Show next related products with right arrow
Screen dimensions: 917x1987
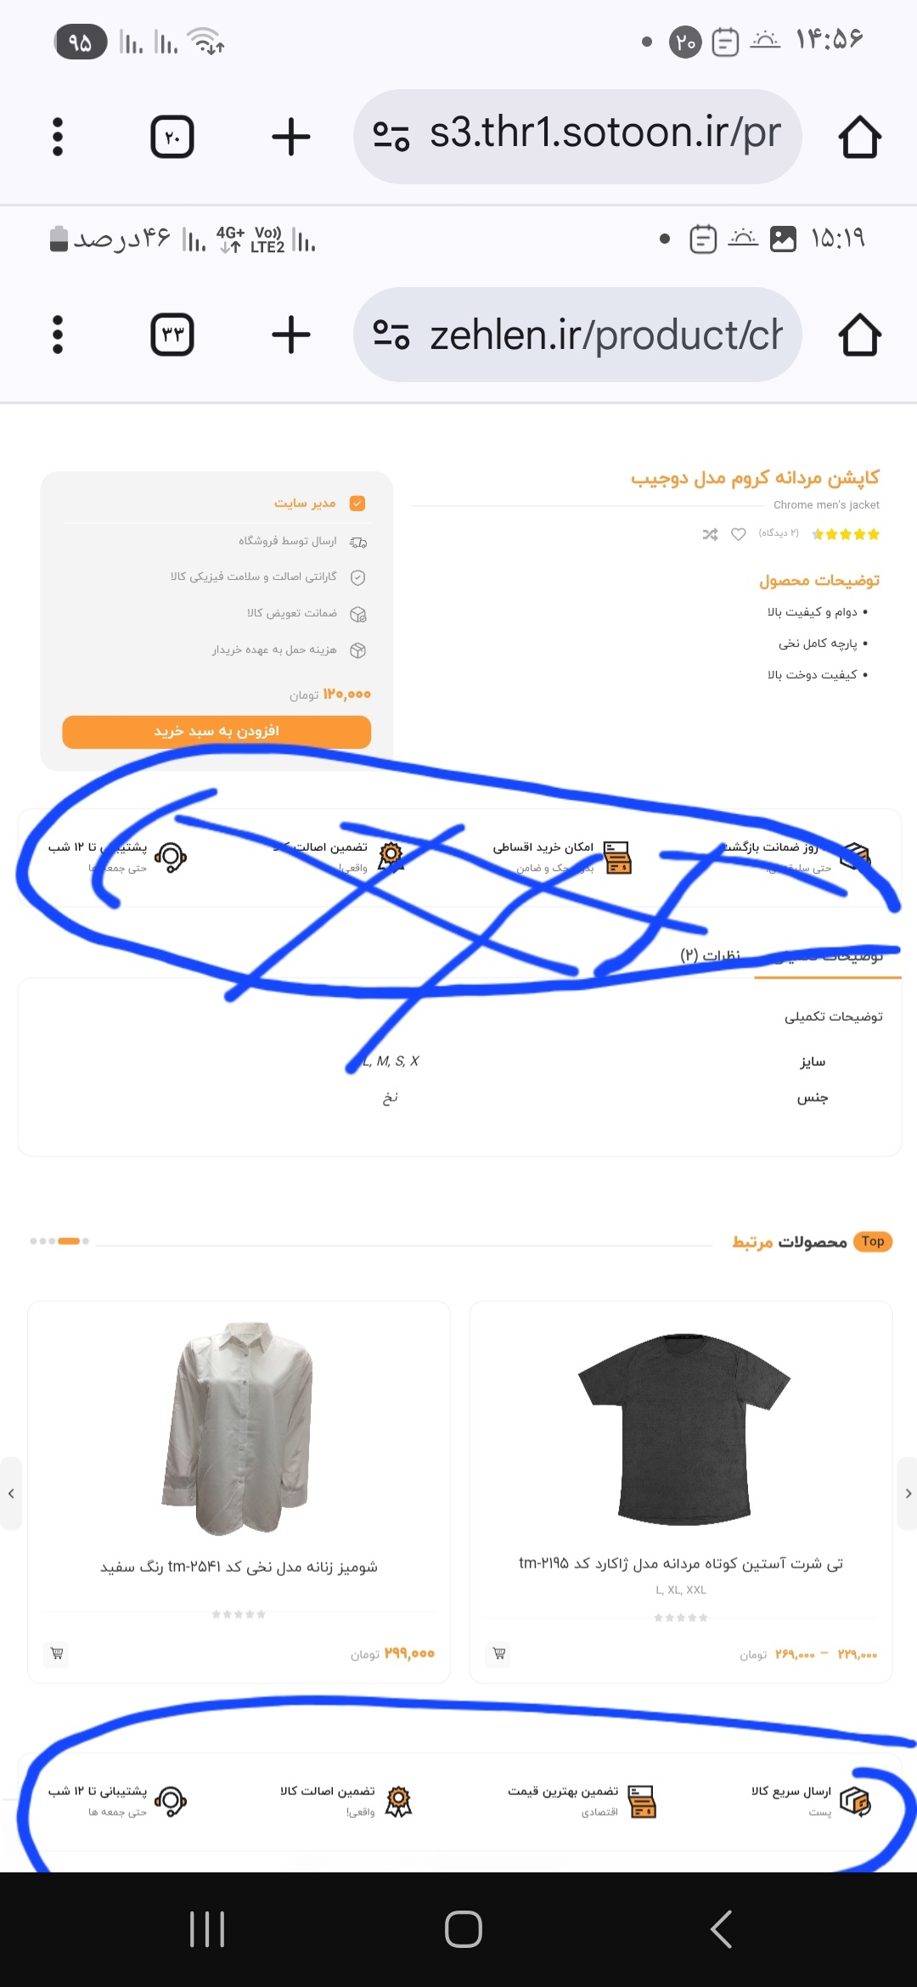click(908, 1494)
